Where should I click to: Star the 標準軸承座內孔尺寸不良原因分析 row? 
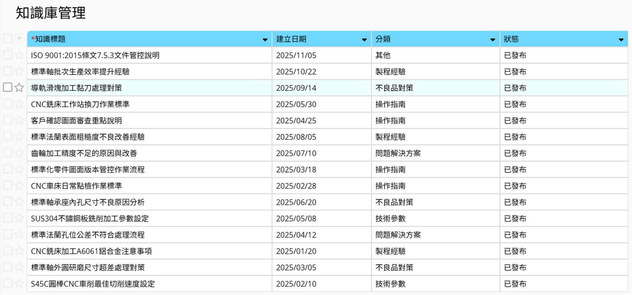pyautogui.click(x=19, y=202)
